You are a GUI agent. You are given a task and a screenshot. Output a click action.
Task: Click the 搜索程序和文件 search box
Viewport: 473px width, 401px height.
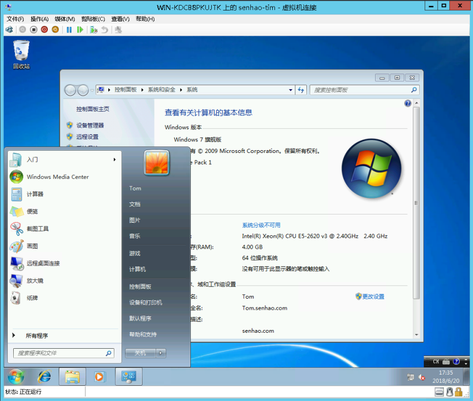tap(64, 353)
